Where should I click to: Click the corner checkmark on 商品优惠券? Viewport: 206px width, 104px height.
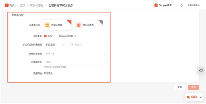(101, 22)
